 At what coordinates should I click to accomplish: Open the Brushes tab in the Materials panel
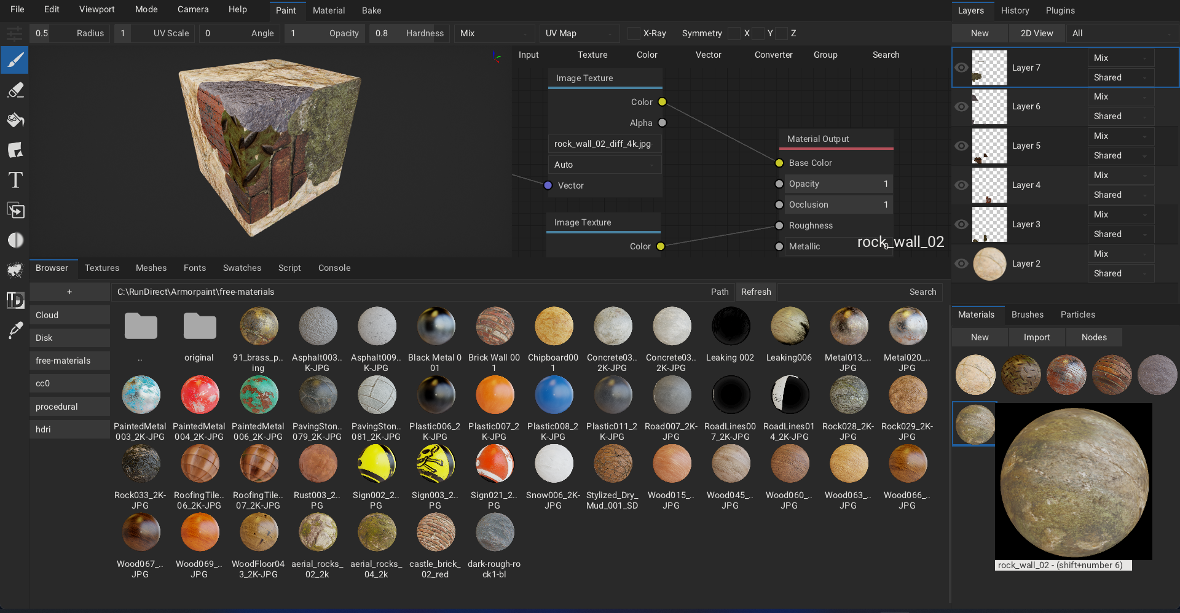tap(1027, 314)
